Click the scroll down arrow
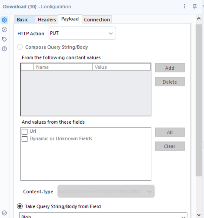 [x=199, y=215]
